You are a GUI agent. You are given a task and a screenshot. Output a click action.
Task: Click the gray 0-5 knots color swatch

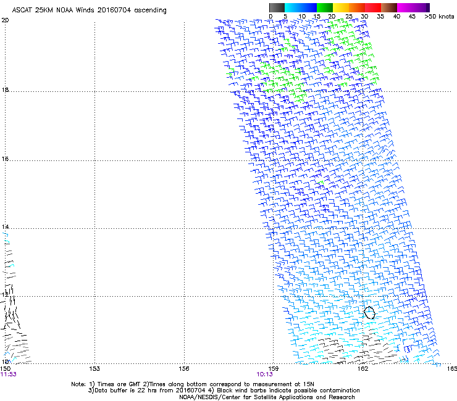coord(277,7)
